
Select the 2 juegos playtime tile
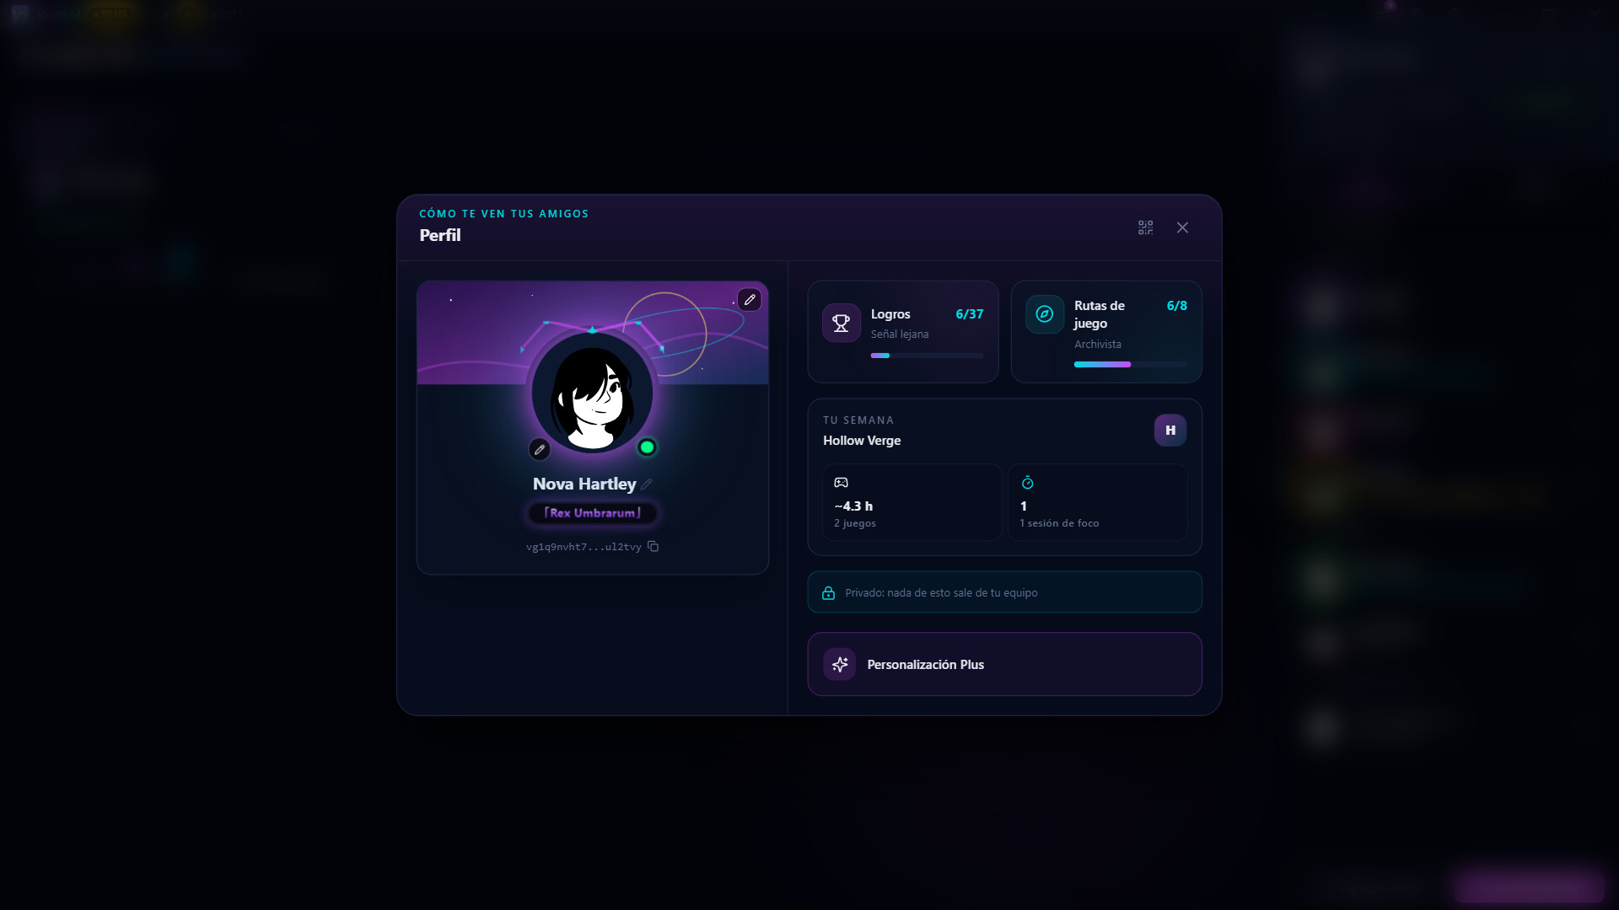(x=912, y=502)
